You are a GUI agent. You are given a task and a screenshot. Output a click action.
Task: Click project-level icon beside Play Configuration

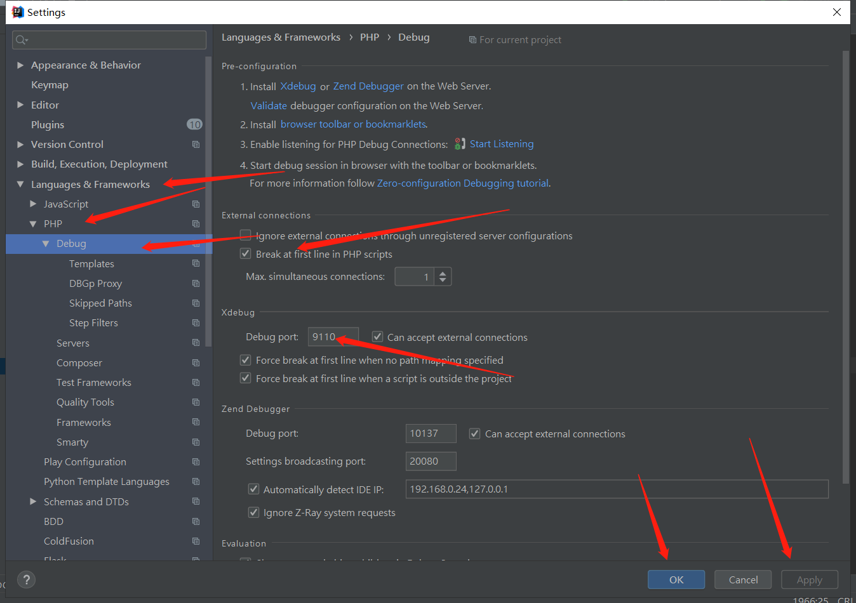tap(196, 462)
